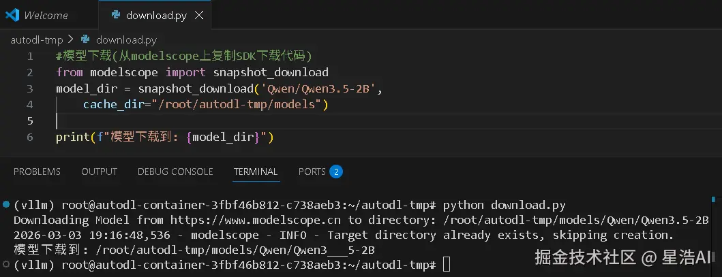Screen dimensions: 722x277
Task: Click the terminal cursor at the last prompt
Action: 446,264
